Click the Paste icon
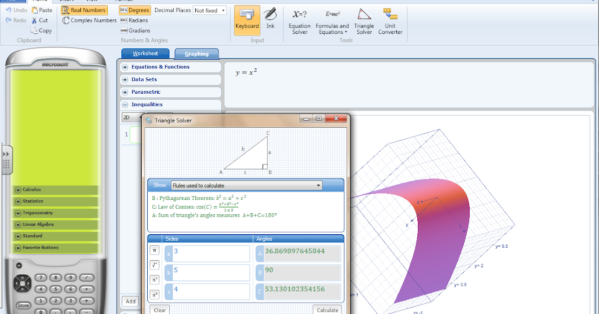Viewport: 599px width, 314px height. click(x=34, y=10)
